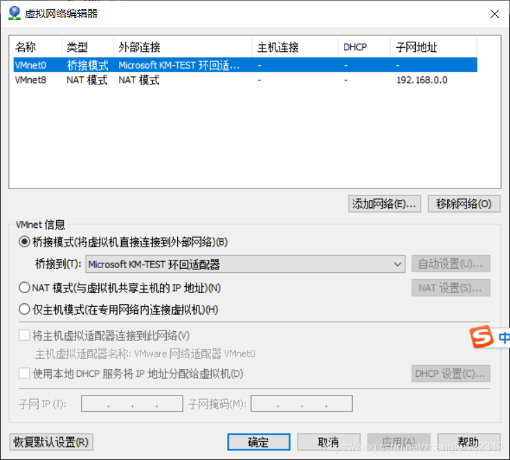Click the 主机连接 column header
The width and height of the screenshot is (510, 460).
pyautogui.click(x=295, y=47)
